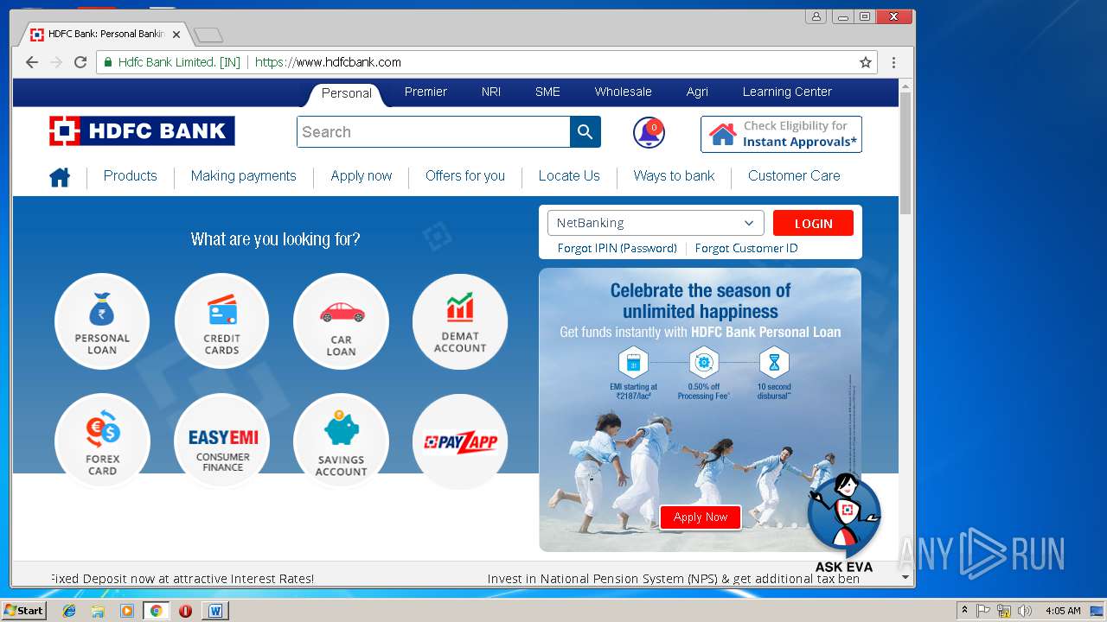Image resolution: width=1107 pixels, height=622 pixels.
Task: Open the notification bell icon
Action: (x=649, y=133)
